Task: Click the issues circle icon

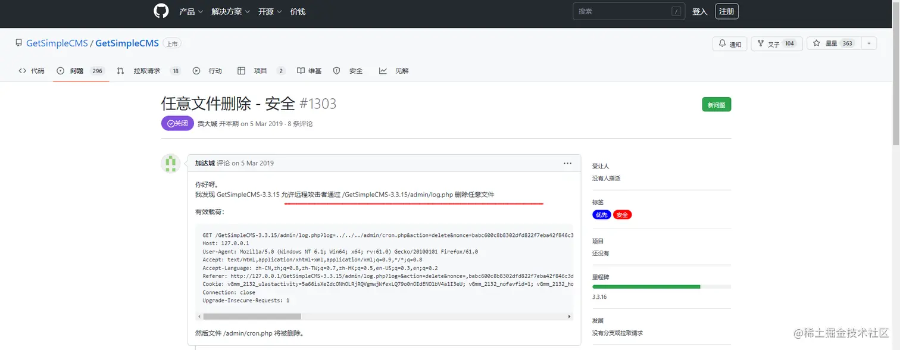Action: click(60, 71)
